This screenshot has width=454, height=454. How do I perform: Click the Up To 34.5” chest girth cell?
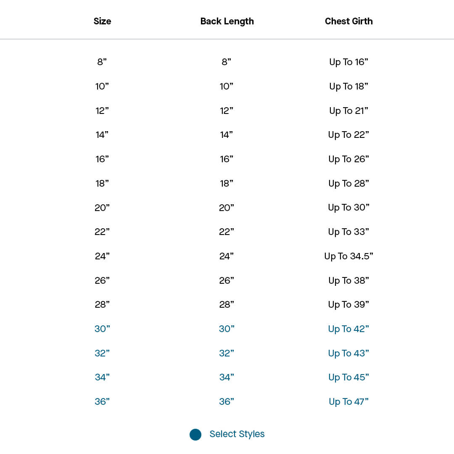[x=348, y=256]
